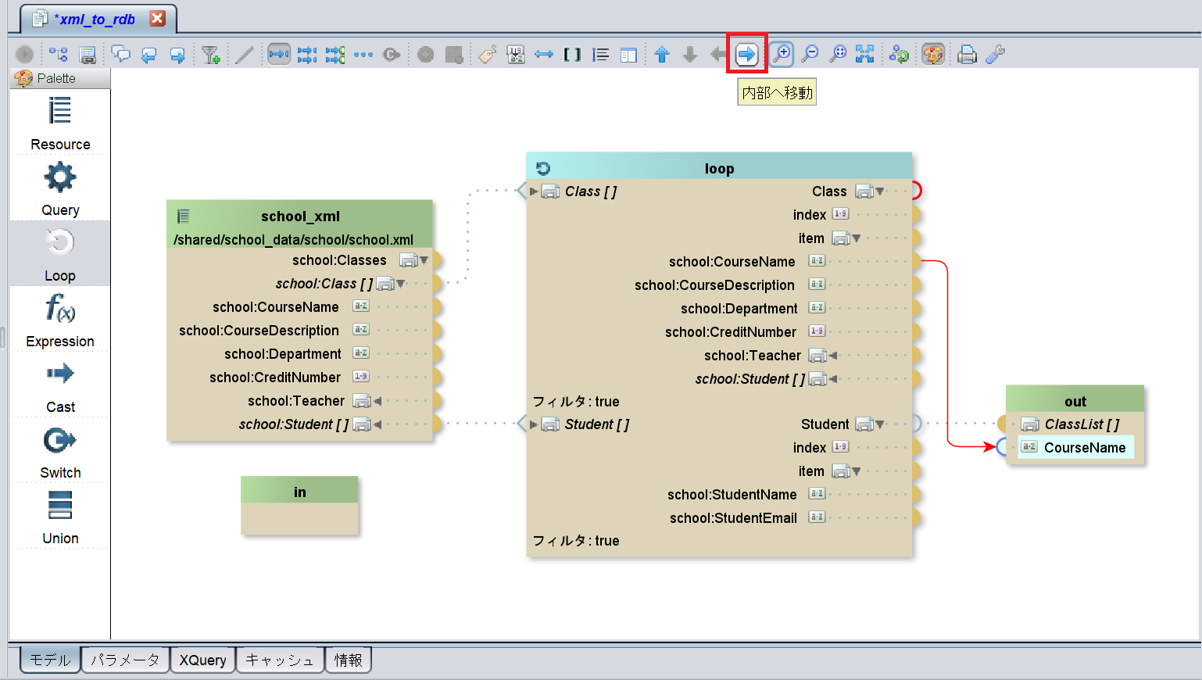The width and height of the screenshot is (1202, 680).
Task: Open the キャッシュ tab
Action: point(280,660)
